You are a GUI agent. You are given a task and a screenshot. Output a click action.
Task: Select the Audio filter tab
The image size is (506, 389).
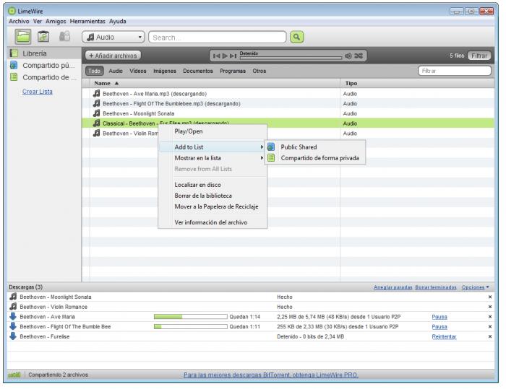tap(116, 71)
